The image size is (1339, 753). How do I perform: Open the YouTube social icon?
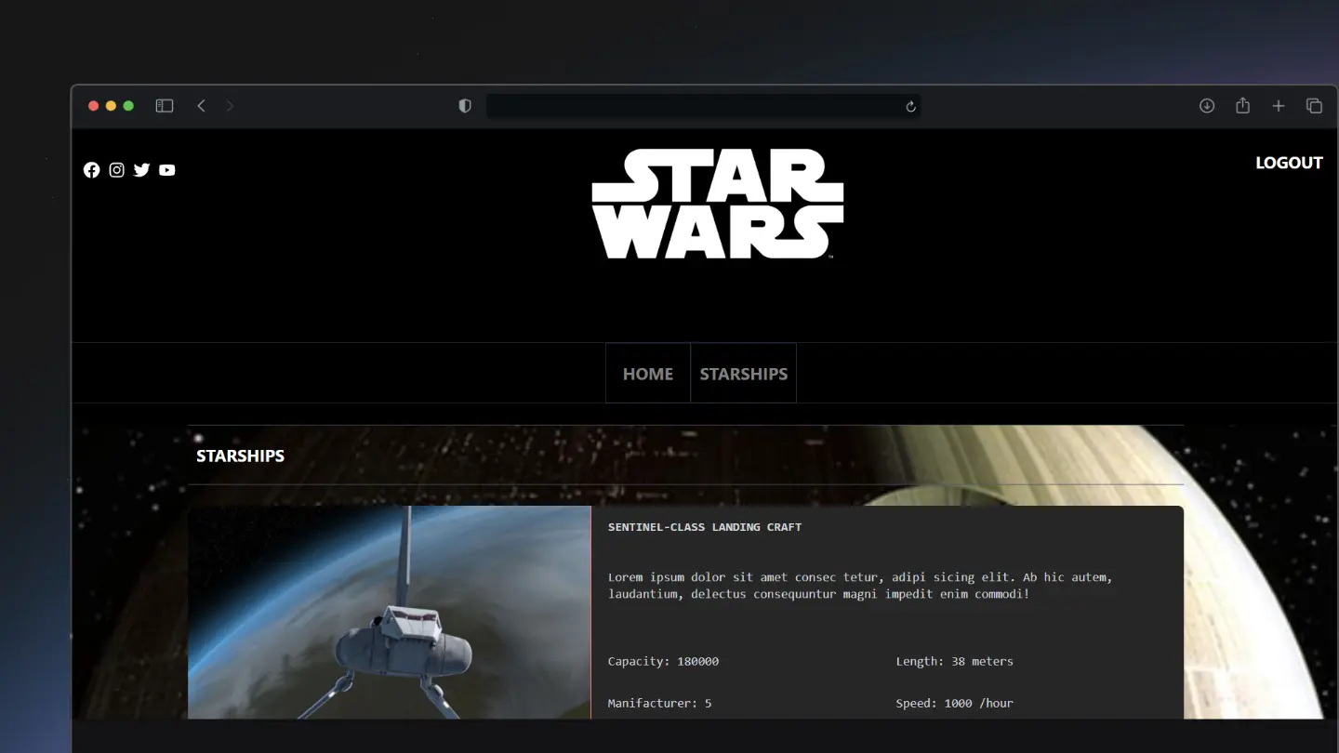pos(166,170)
